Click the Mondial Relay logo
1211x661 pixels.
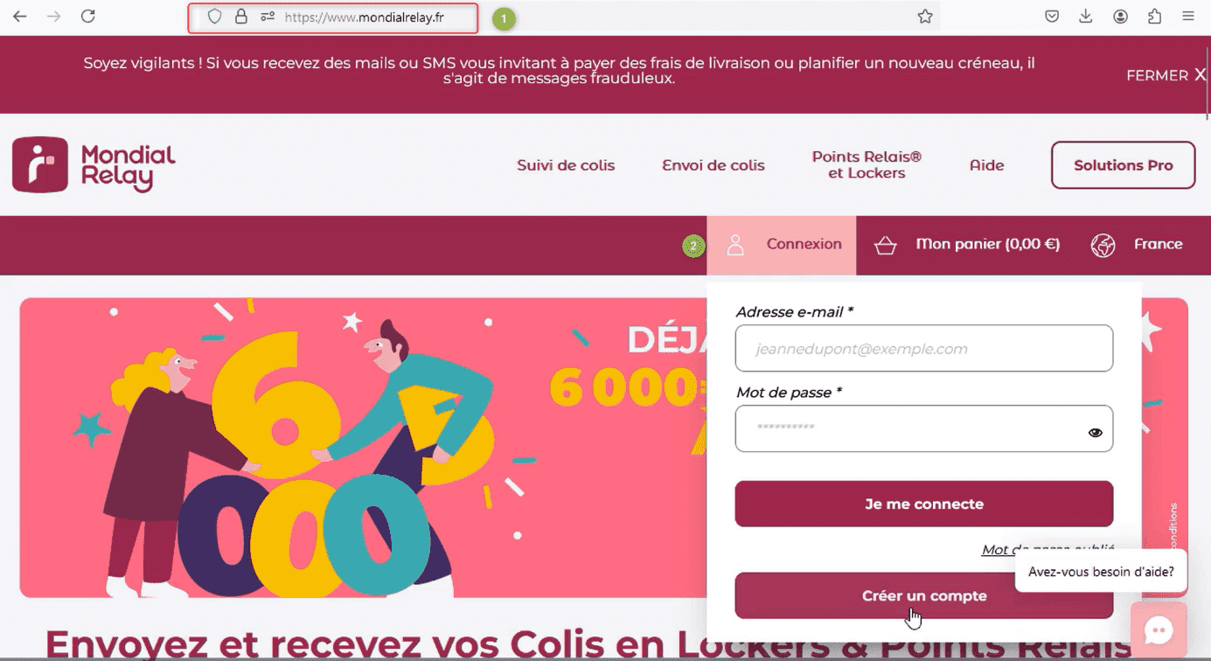[x=94, y=165]
